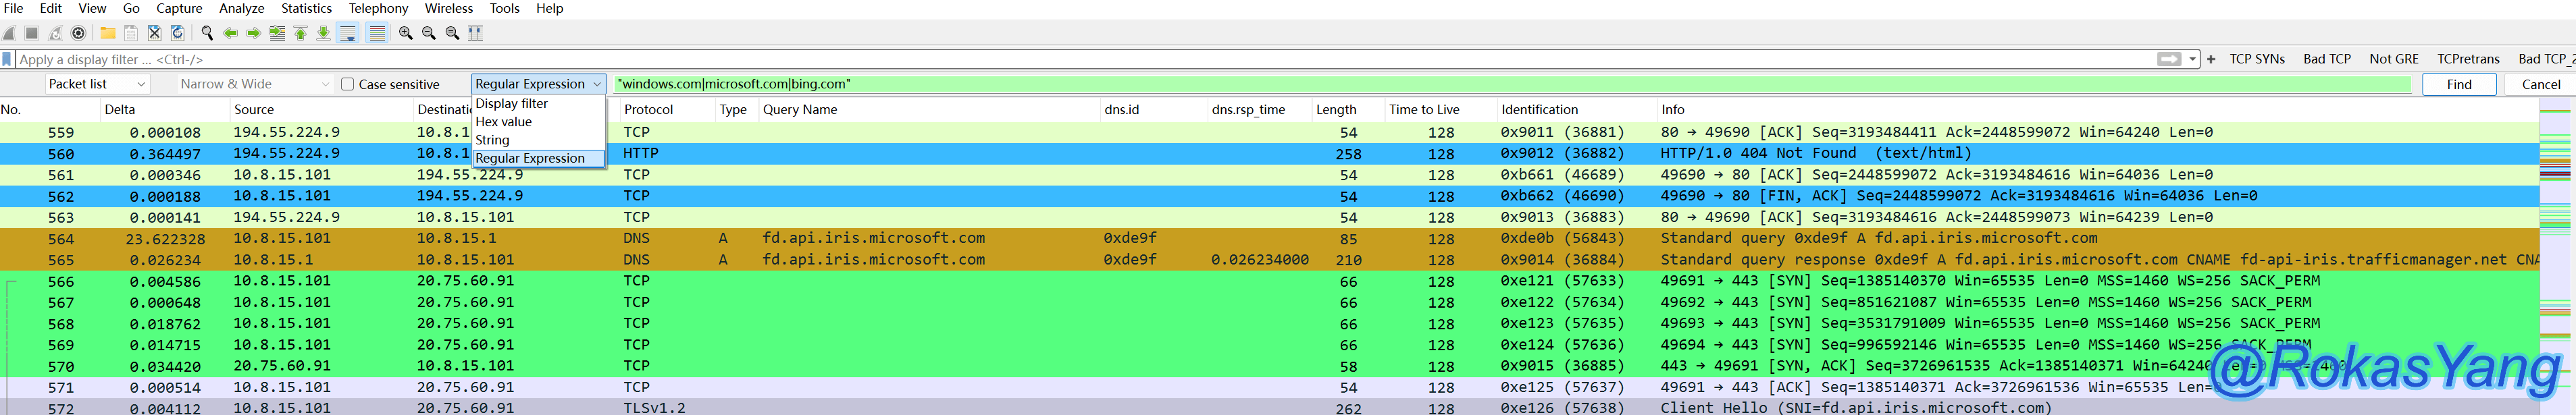Expand the display filter history dropdown arrow

(x=2193, y=59)
